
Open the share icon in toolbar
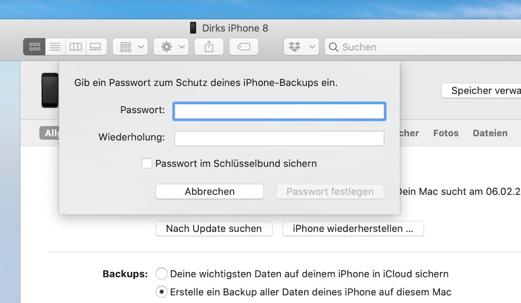pyautogui.click(x=209, y=47)
